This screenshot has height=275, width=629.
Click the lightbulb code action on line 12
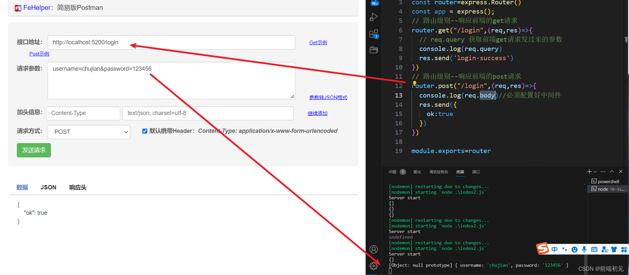pyautogui.click(x=415, y=83)
